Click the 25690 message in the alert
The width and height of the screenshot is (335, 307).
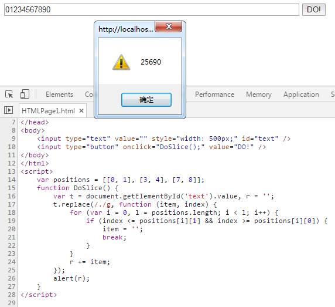(151, 62)
